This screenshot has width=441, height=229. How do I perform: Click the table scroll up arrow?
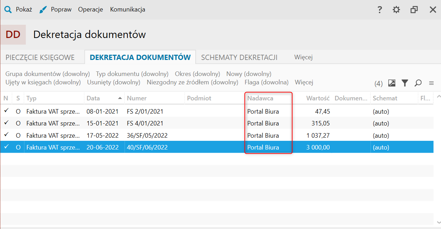click(438, 97)
